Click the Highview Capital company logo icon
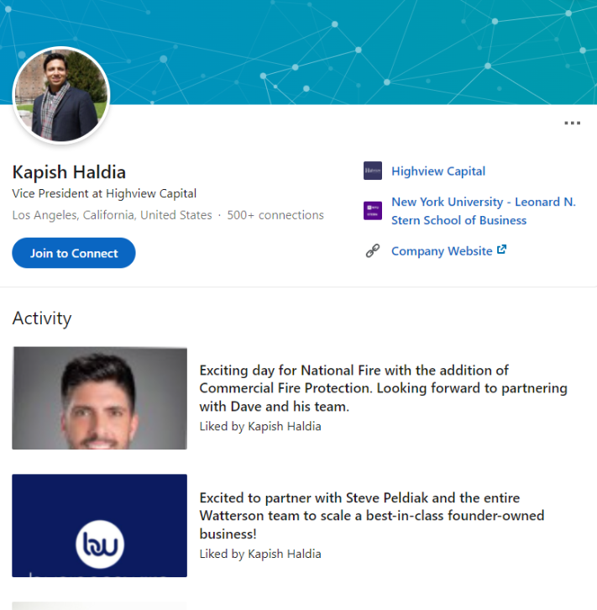597x610 pixels. pos(373,171)
